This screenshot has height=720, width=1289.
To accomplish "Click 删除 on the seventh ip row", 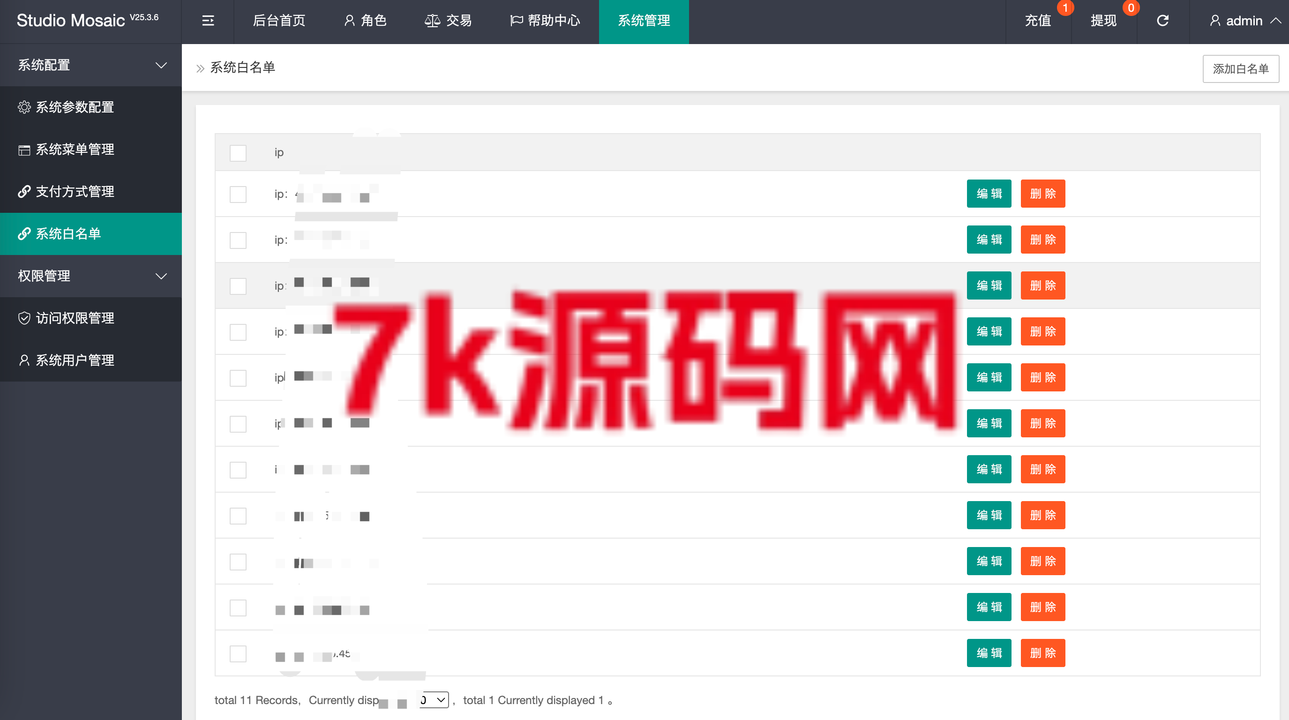I will click(x=1042, y=469).
